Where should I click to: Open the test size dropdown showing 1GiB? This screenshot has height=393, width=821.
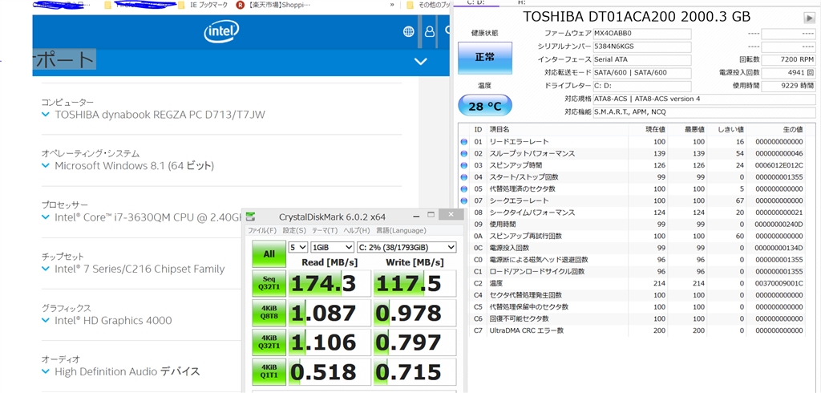(332, 247)
